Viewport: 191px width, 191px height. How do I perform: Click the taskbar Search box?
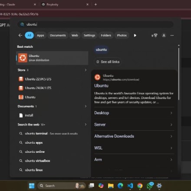(x=61, y=186)
